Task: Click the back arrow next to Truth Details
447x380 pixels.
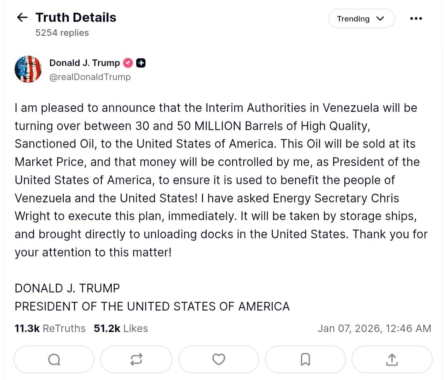Action: point(22,17)
